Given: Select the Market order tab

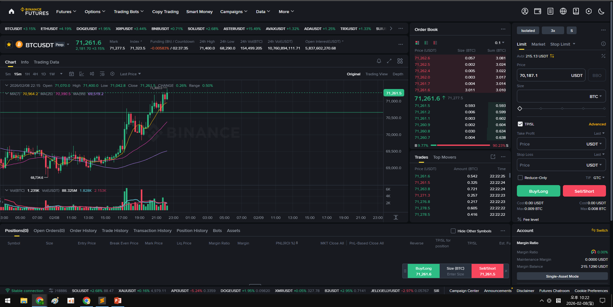Looking at the screenshot, I should pos(538,44).
